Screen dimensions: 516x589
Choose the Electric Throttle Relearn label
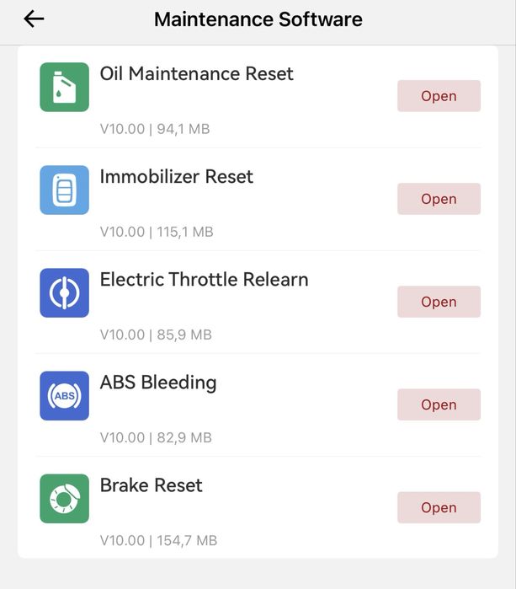204,280
